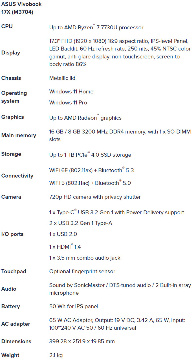This screenshot has width=196, height=361.
Task: Select the WiFi 6E Bluetooth 5.3 line
Action: tap(91, 170)
